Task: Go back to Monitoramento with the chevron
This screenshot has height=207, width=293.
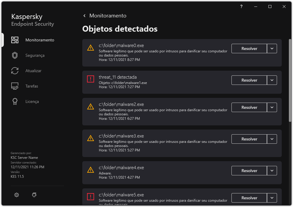Action: 84,16
